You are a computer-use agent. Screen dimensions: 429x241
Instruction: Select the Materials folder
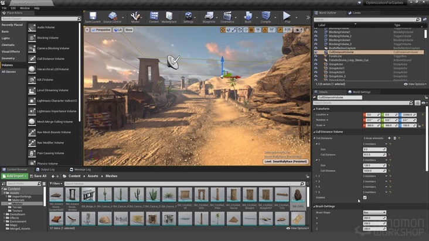coord(18,200)
